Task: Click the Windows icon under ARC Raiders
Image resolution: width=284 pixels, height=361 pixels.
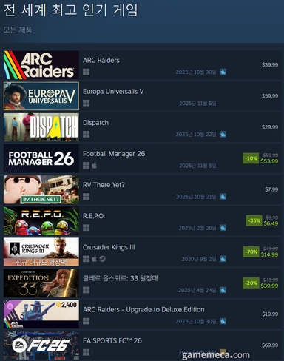Action: click(x=86, y=72)
